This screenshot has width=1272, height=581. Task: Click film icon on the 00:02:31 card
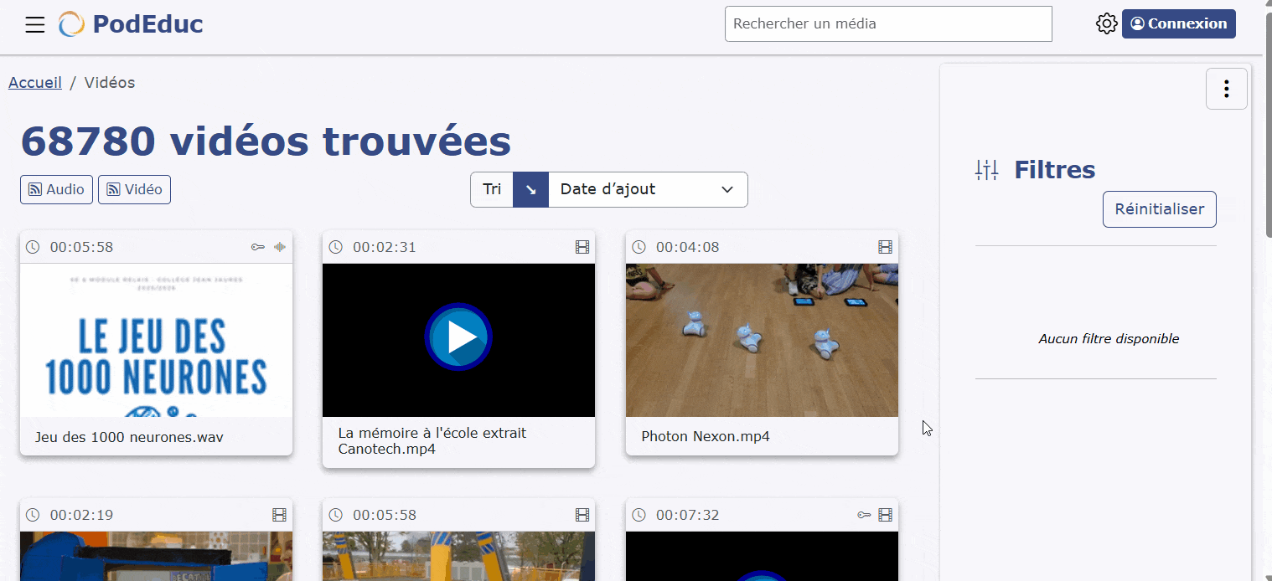click(582, 247)
